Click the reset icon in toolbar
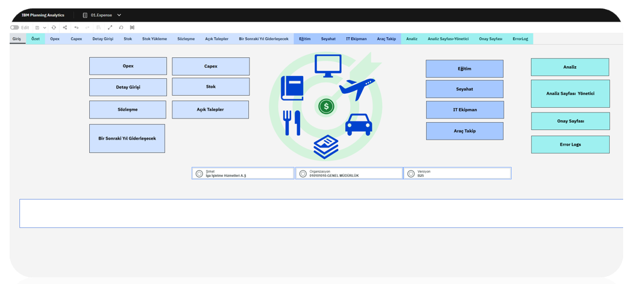The image size is (634, 284). coord(121,28)
